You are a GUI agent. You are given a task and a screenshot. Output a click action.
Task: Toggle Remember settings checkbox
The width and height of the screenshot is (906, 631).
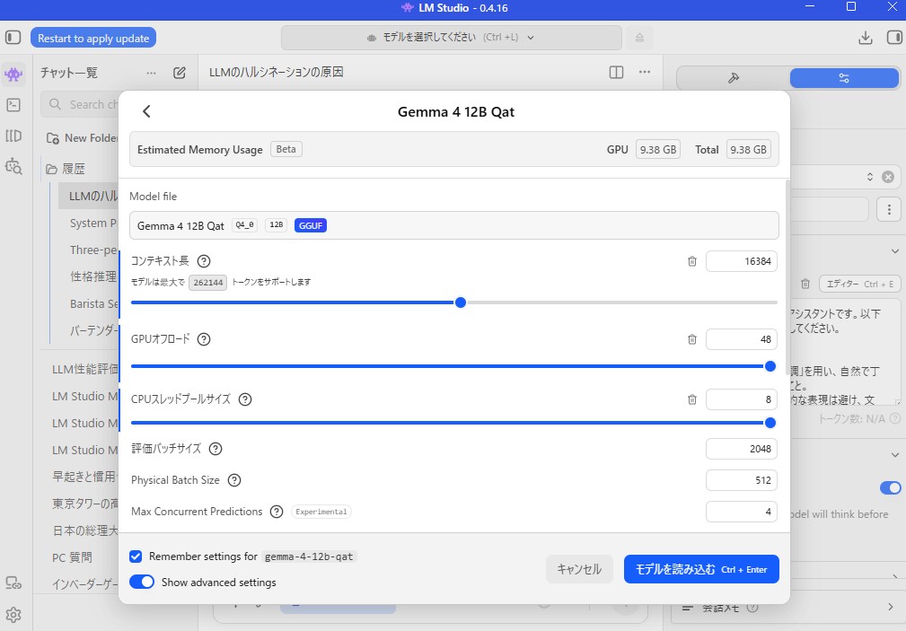136,557
